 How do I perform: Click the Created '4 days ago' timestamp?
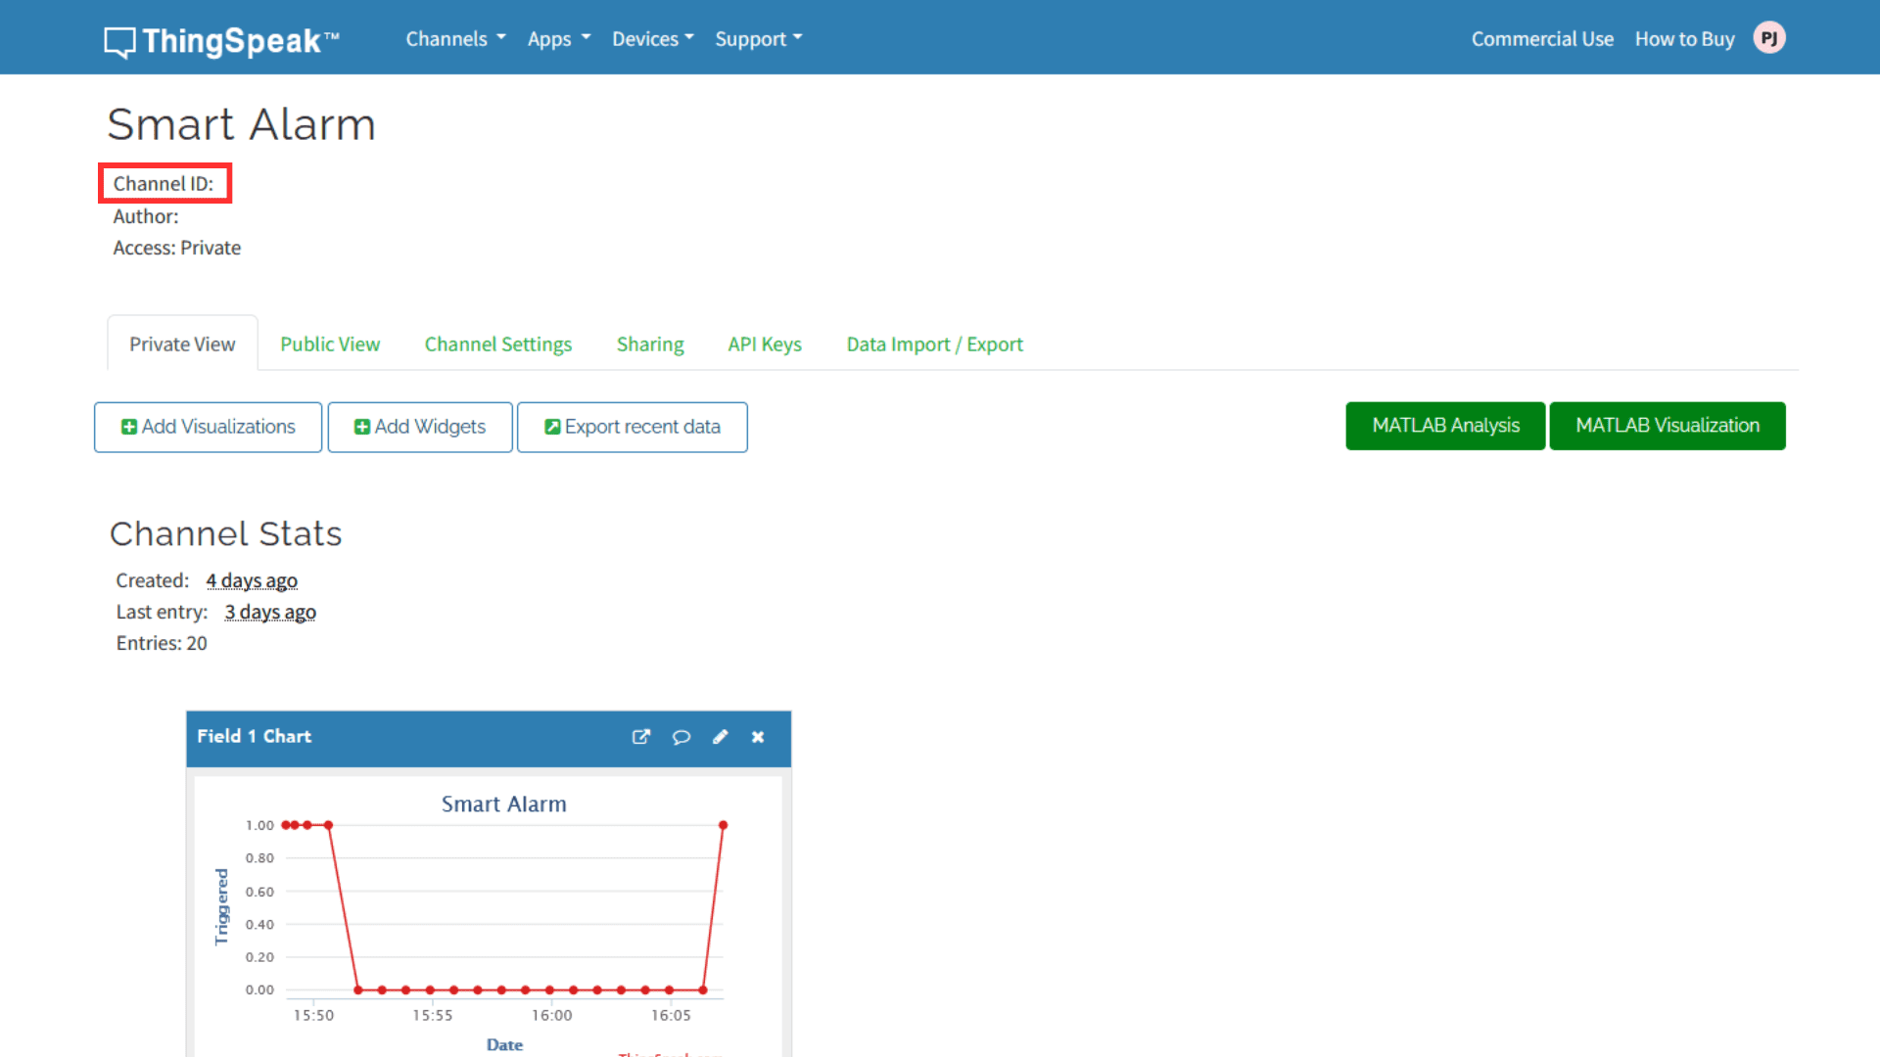(252, 580)
